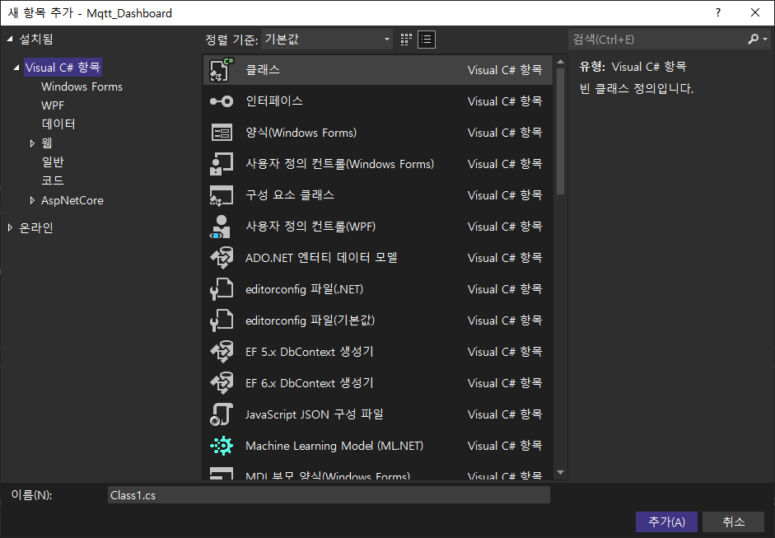Select 코드 category in tree
775x538 pixels.
click(53, 180)
